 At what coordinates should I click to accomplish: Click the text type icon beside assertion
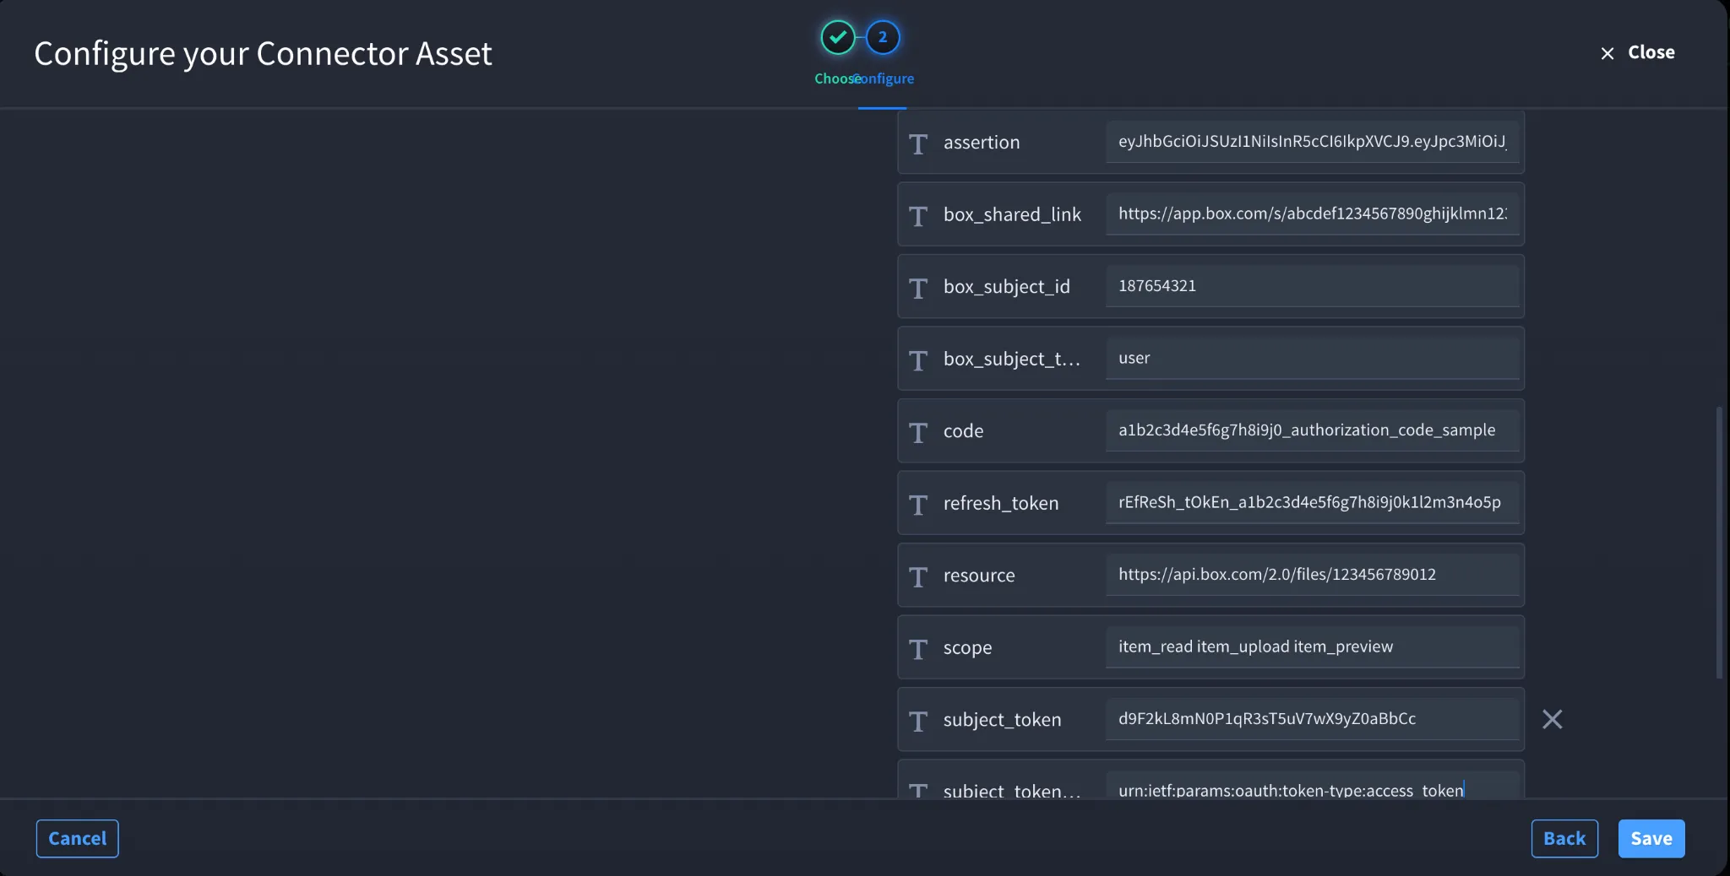(918, 143)
